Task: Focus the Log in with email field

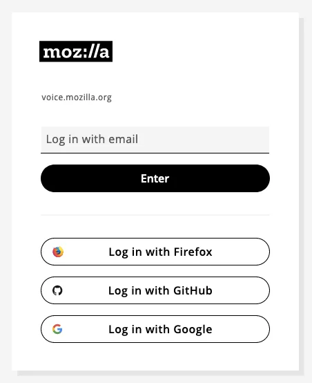Action: tap(155, 140)
